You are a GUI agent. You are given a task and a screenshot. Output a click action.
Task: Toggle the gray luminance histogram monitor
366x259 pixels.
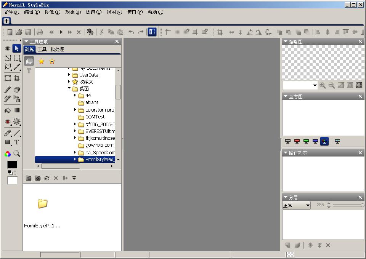288,141
